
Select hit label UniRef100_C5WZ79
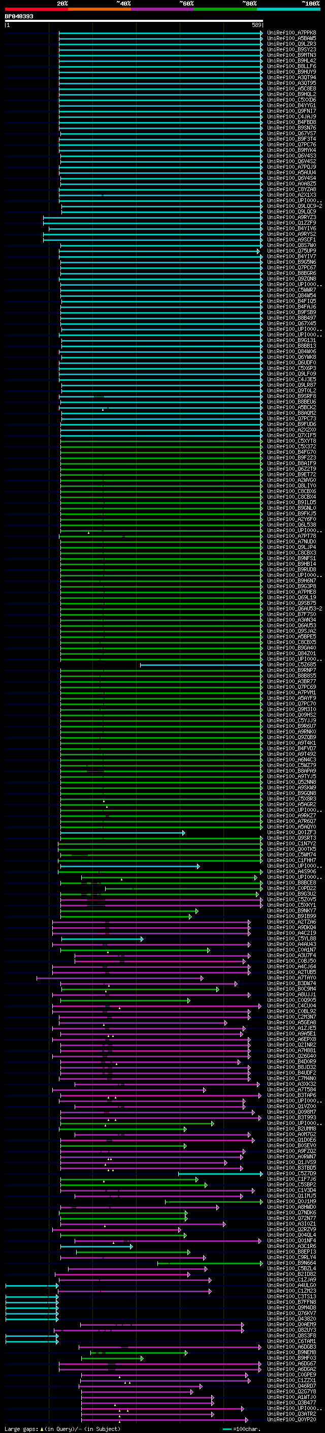pos(291,766)
